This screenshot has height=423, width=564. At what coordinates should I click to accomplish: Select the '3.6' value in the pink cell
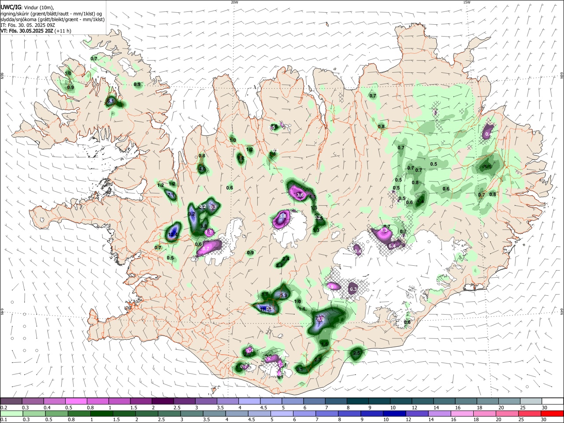[x=301, y=195]
